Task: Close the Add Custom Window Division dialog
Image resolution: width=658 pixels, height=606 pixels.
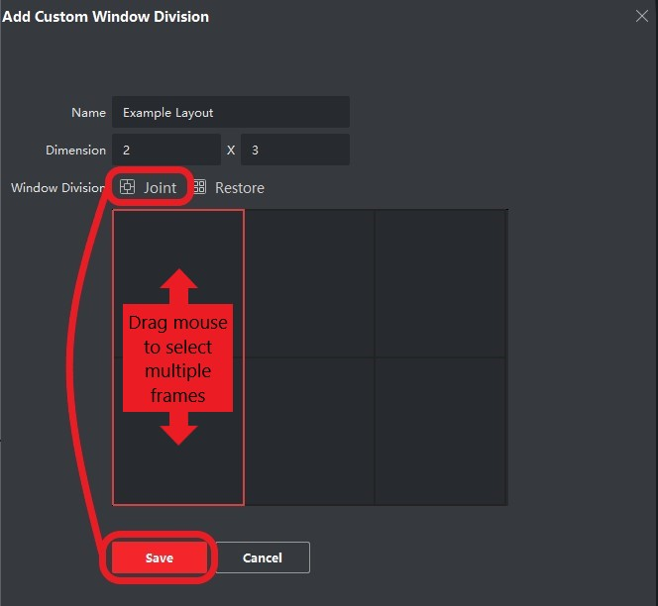Action: coord(642,16)
